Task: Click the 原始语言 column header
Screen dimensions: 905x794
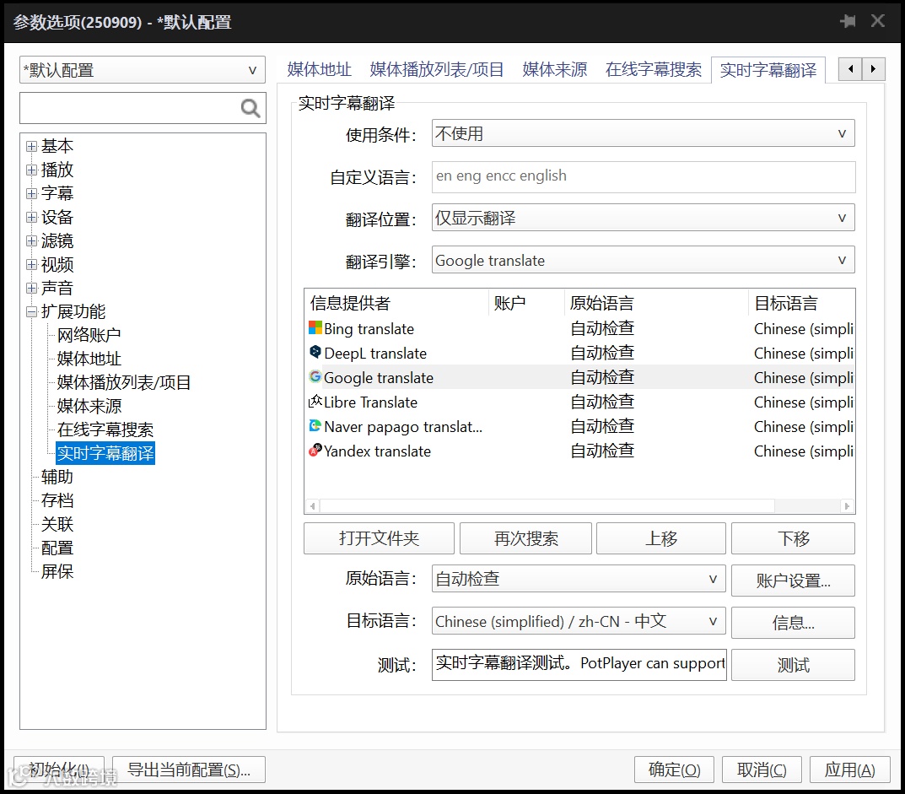Action: pos(655,303)
